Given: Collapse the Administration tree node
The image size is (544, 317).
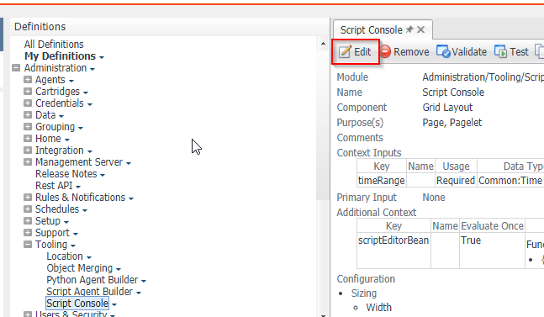Looking at the screenshot, I should 16,67.
